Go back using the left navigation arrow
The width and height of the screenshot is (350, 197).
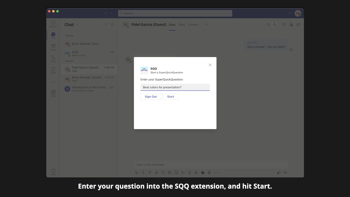(106, 13)
